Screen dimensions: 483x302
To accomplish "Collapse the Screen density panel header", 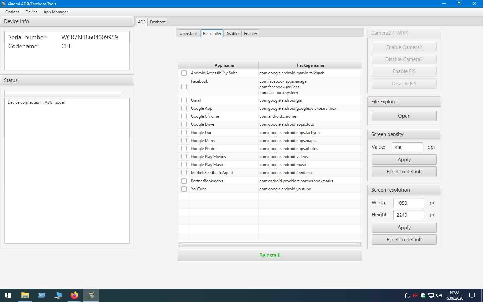I will pos(404,134).
